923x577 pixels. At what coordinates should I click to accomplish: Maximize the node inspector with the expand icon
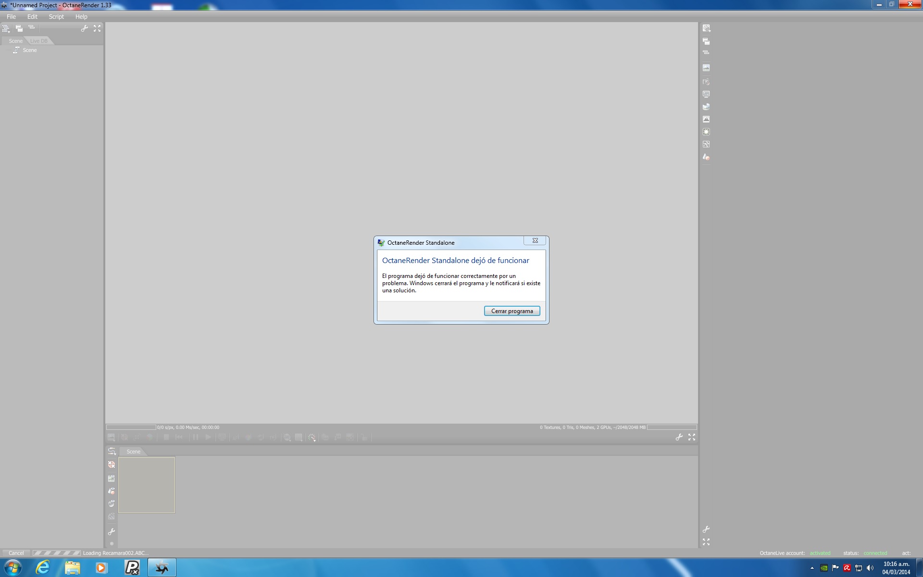[x=706, y=542]
